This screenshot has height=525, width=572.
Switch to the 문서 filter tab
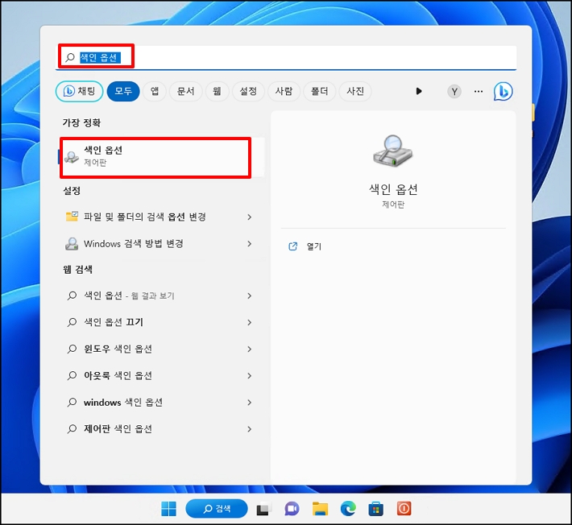(x=185, y=91)
